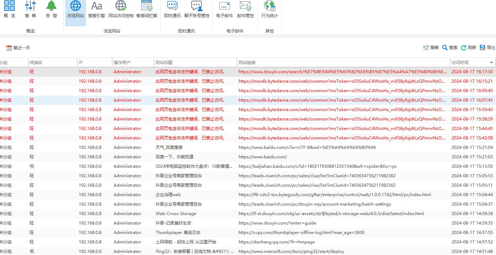Select row with time 2024-08-17 15:59:40
The width and height of the screenshot is (496, 255).
pos(248,110)
